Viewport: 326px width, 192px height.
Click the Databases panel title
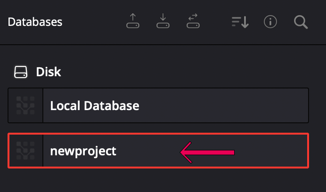pyautogui.click(x=35, y=22)
